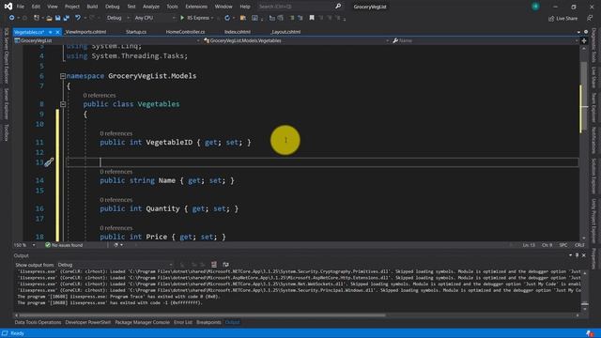
Task: Switch to the HomeController.cs tab
Action: click(186, 32)
